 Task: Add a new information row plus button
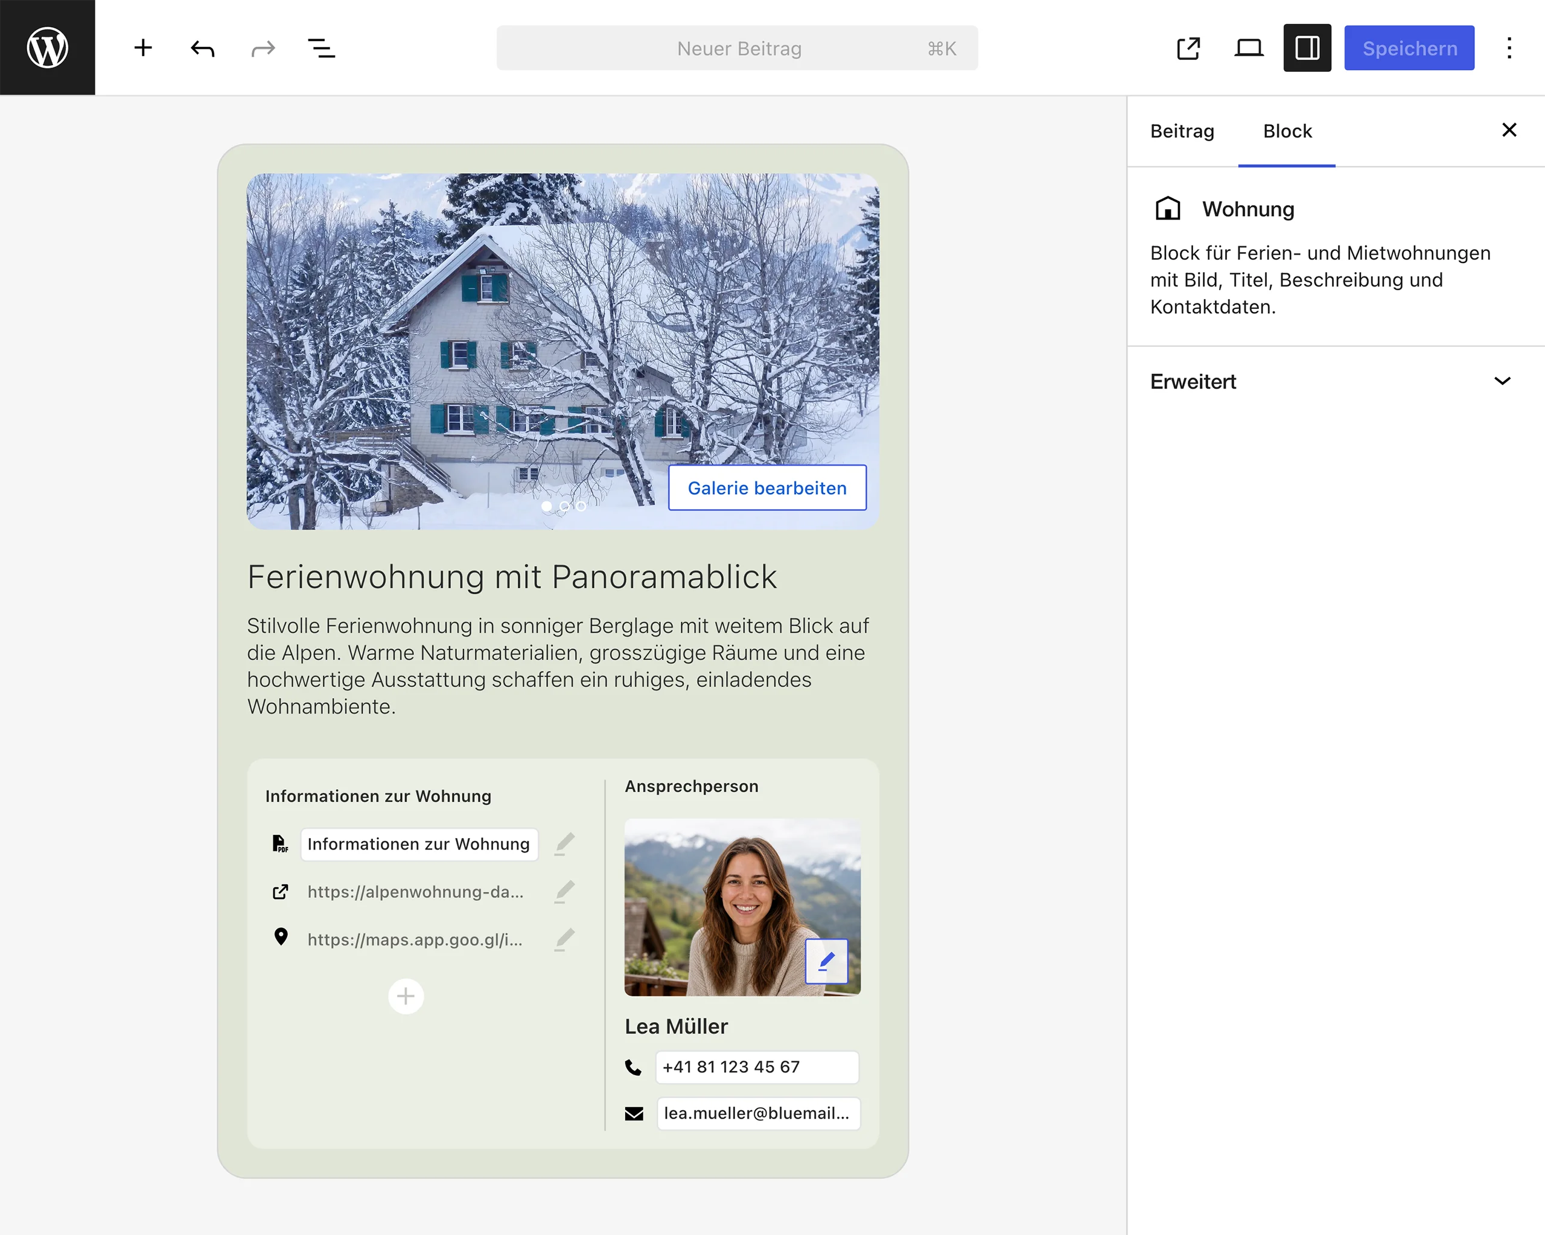(406, 995)
